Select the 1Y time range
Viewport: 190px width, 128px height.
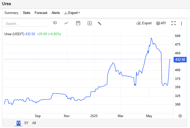pos(18,123)
